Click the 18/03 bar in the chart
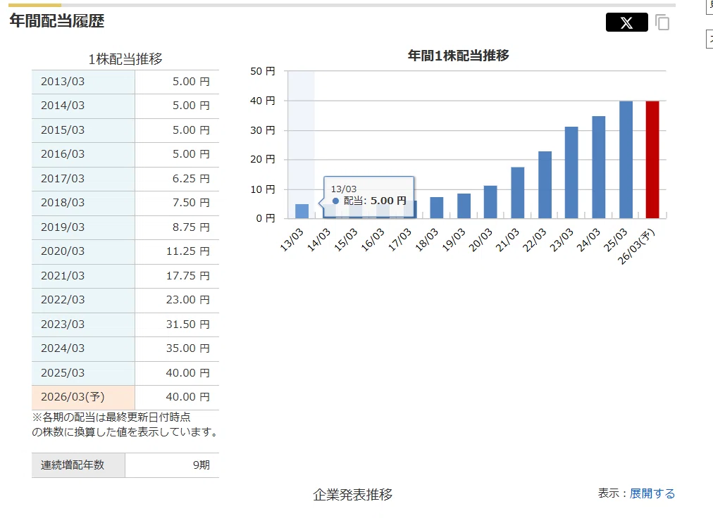 tap(437, 208)
